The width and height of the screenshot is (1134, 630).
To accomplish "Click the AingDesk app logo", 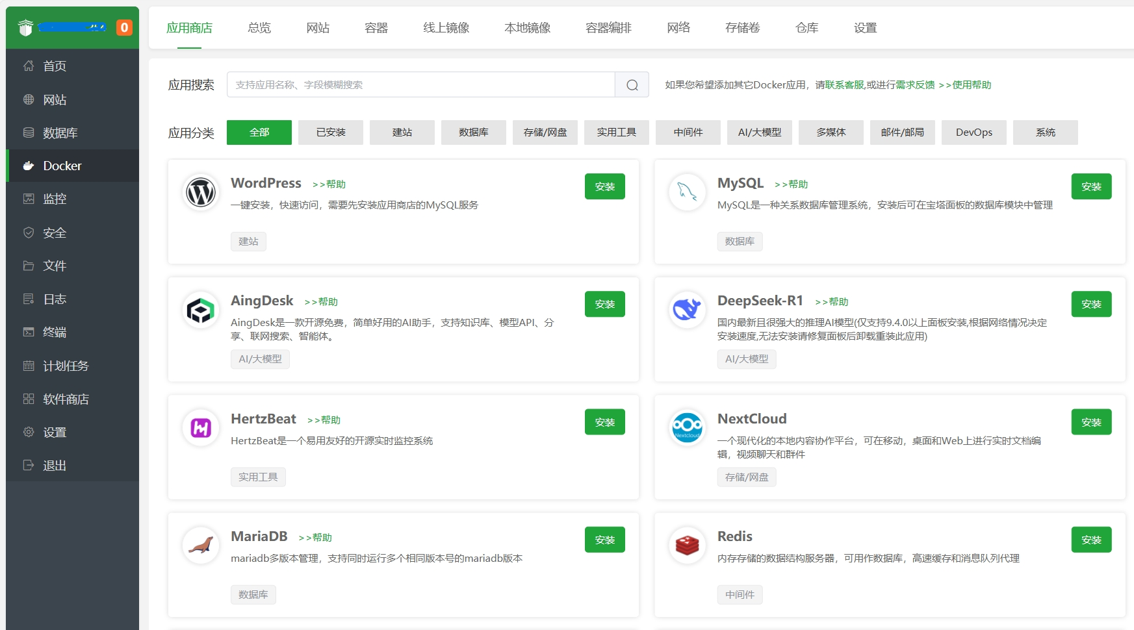I will click(201, 310).
